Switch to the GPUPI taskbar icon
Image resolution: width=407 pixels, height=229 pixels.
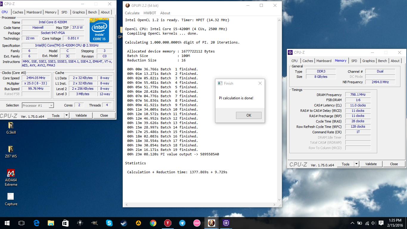[212, 223]
